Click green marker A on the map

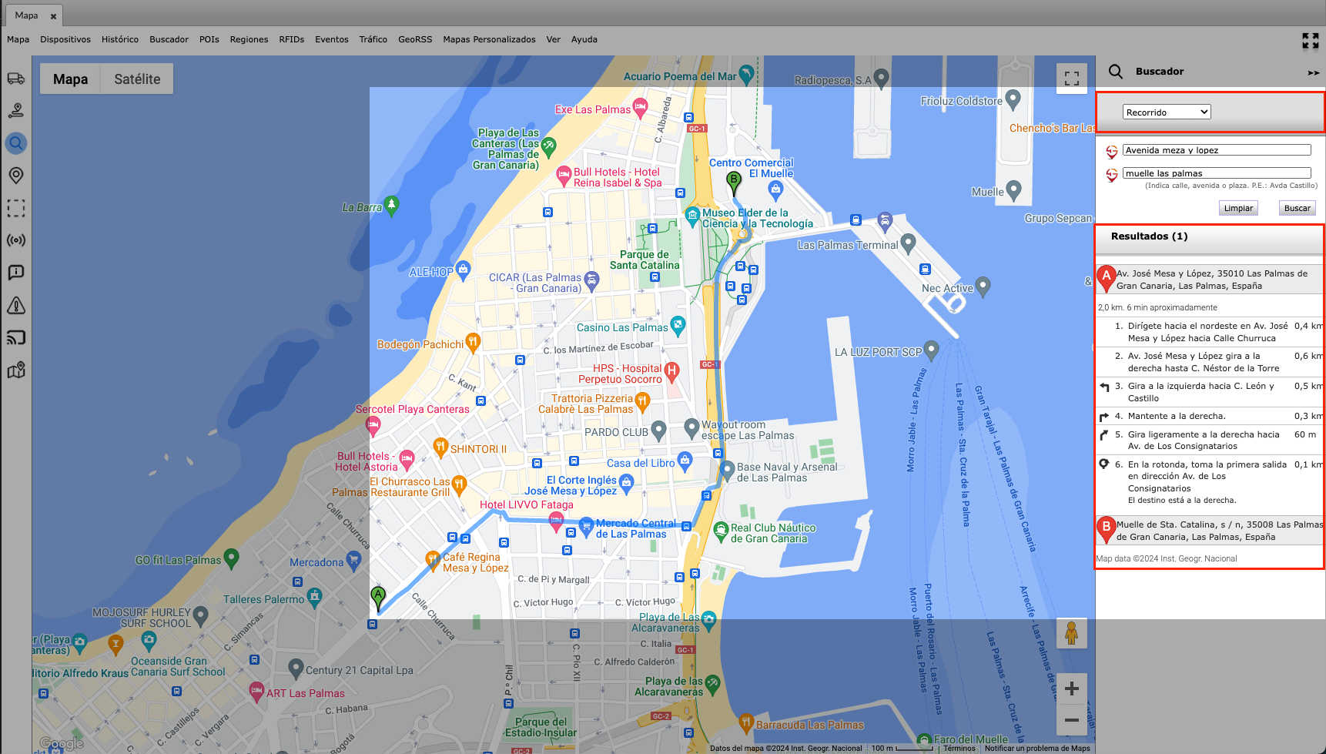click(378, 598)
